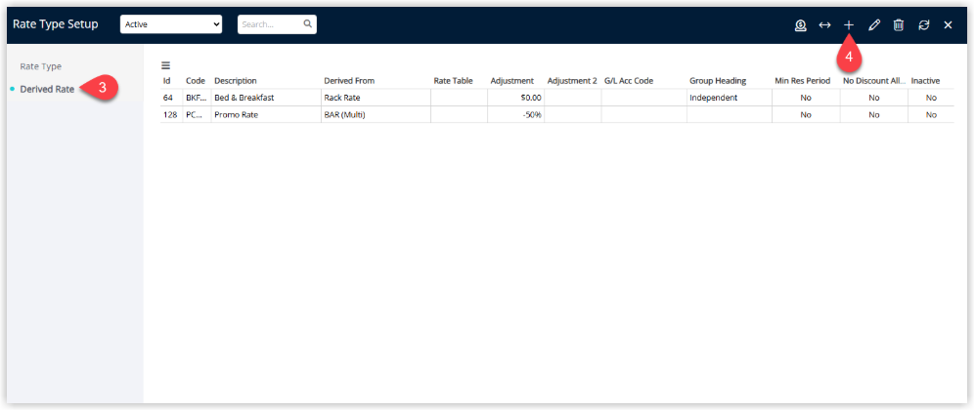Click the No Discount All... column header
This screenshot has width=975, height=411.
874,81
